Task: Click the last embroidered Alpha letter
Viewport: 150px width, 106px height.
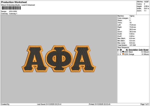Action: coord(82,59)
